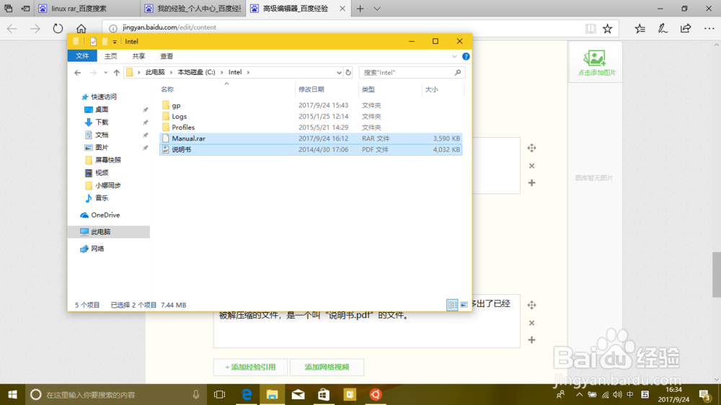The image size is (721, 405).
Task: Expand breadcrumb arrow after Intel
Action: pos(248,73)
